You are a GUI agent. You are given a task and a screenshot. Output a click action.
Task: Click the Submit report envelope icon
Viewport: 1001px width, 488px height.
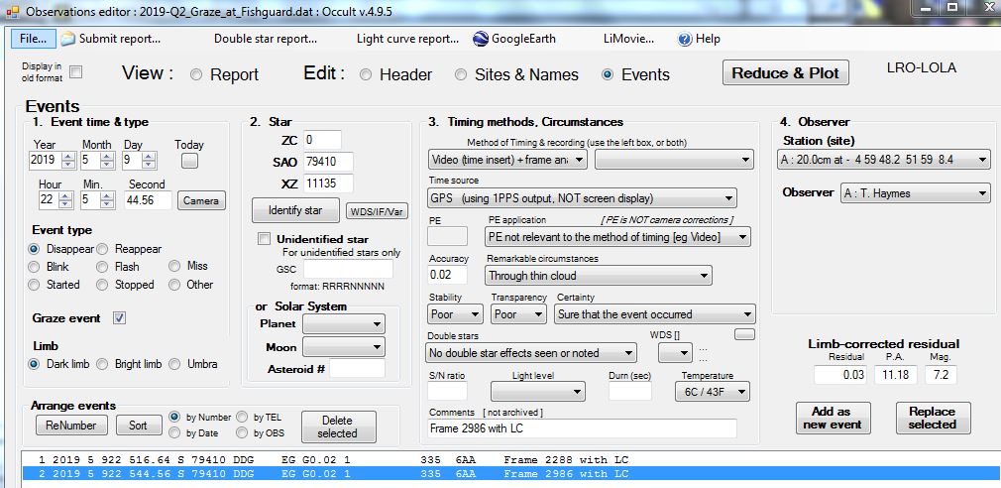(67, 39)
